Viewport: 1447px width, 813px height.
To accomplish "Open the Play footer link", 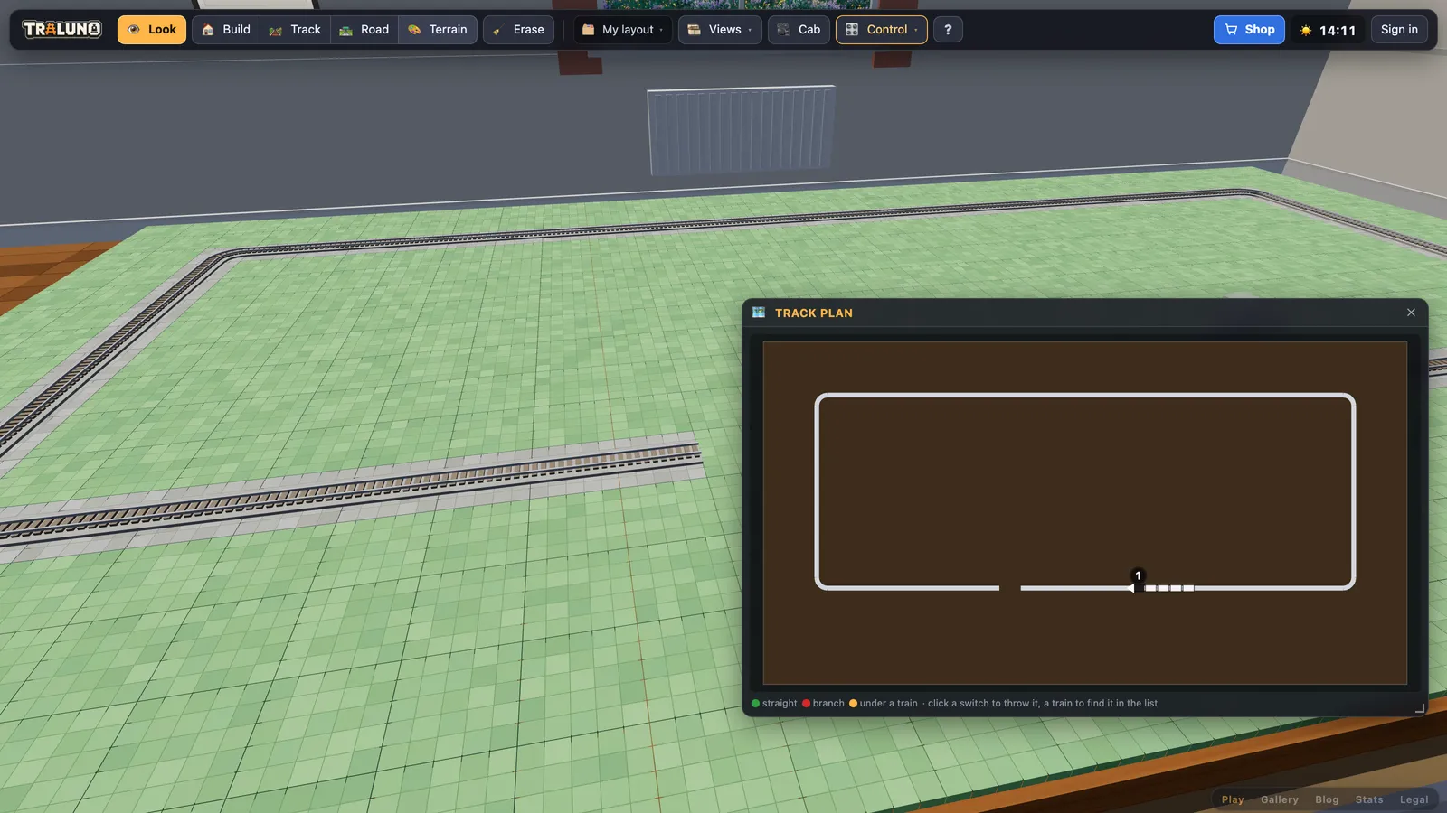I will [1233, 799].
